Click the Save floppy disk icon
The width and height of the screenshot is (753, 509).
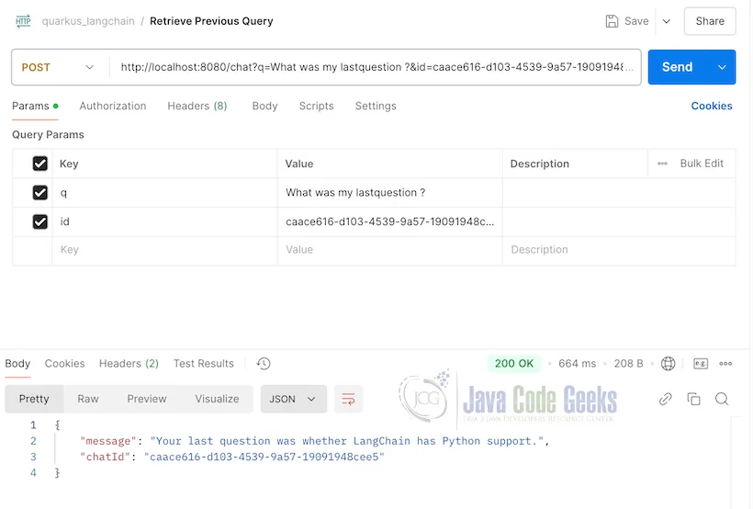(x=612, y=21)
